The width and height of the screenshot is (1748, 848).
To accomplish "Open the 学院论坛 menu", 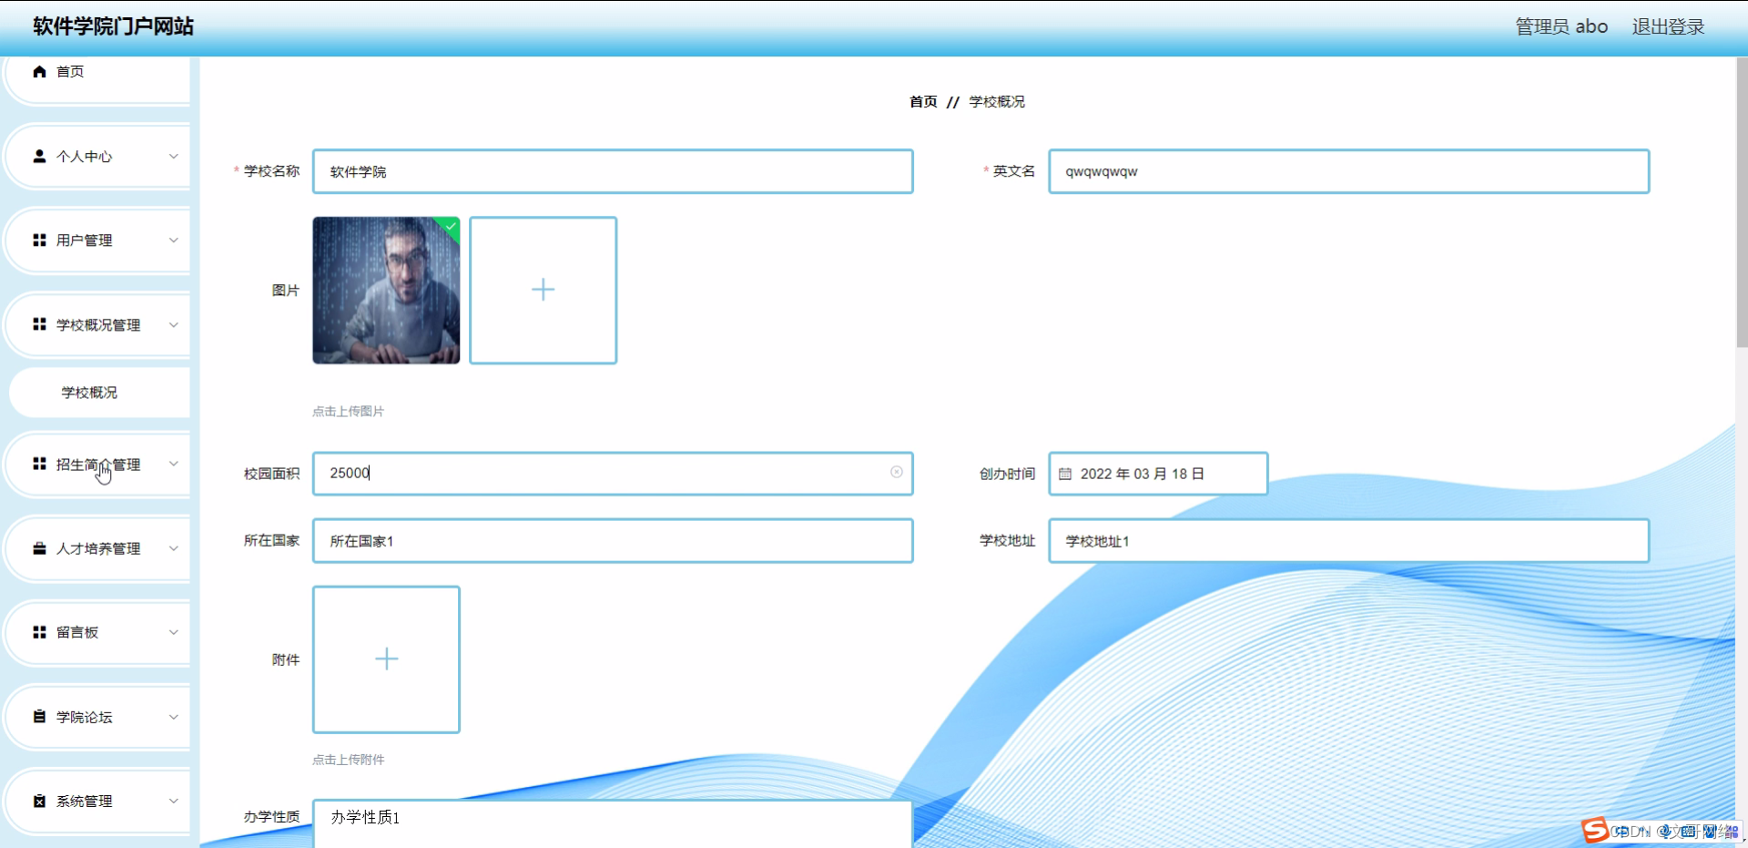I will click(97, 717).
